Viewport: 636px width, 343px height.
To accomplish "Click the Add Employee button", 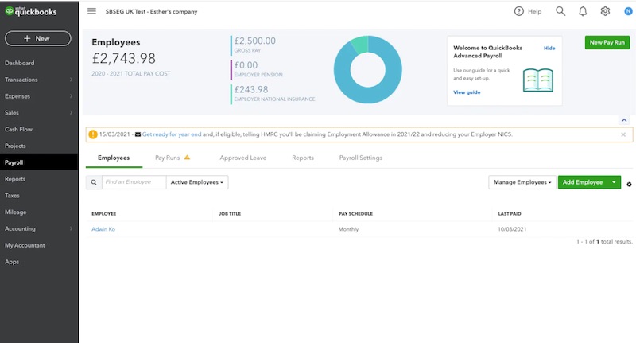I will tap(583, 182).
